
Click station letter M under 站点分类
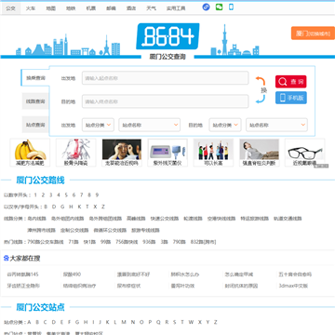coord(124,322)
